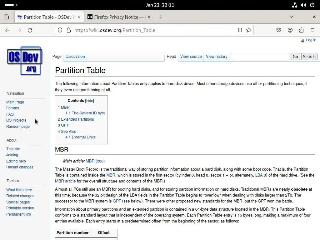Open the extensions puzzle icon
Image resolution: width=320 pixels, height=240 pixels.
(x=301, y=30)
